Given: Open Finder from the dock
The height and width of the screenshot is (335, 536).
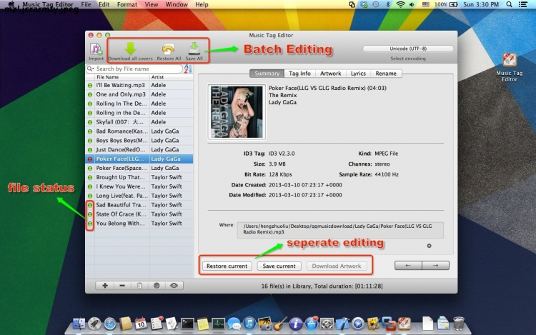Looking at the screenshot, I should [79, 323].
